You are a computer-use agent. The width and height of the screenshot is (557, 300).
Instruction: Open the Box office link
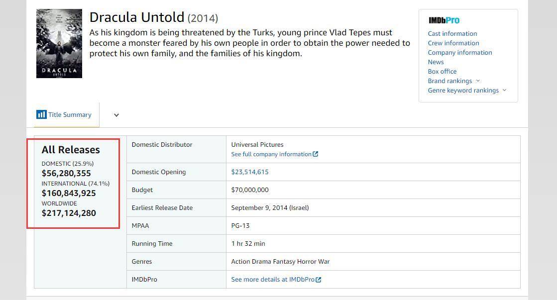(x=442, y=71)
